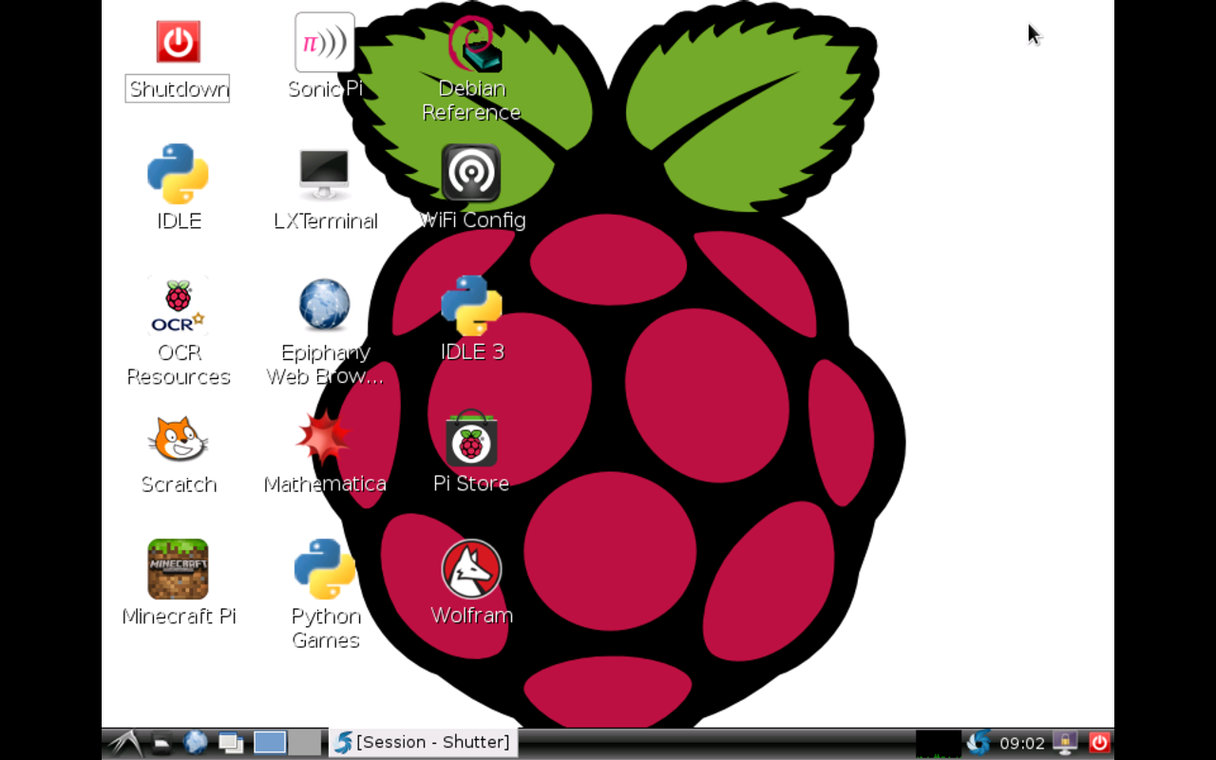Click the screen lock icon in the tray
Screen dimensions: 1216x760
coord(1065,743)
